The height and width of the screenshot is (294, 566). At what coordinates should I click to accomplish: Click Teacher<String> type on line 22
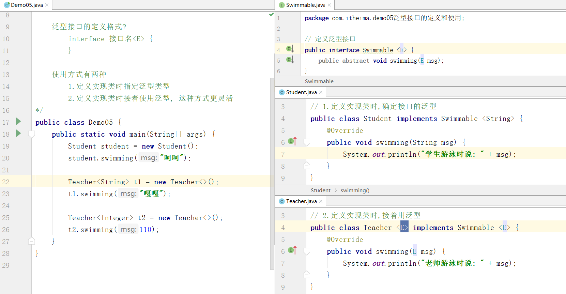pos(98,182)
